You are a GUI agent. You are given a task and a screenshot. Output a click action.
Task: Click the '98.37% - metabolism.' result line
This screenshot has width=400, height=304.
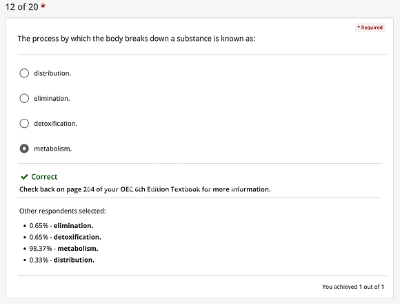63,249
